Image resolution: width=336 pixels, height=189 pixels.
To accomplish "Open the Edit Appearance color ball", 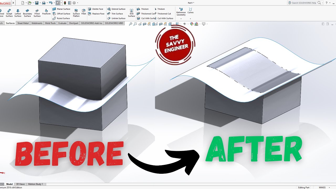I will click(x=192, y=24).
